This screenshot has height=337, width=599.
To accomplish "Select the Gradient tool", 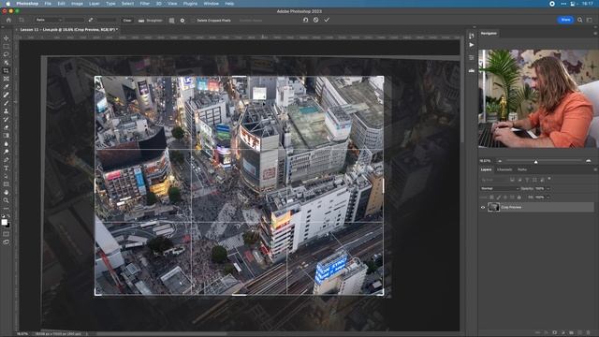I will (x=7, y=135).
